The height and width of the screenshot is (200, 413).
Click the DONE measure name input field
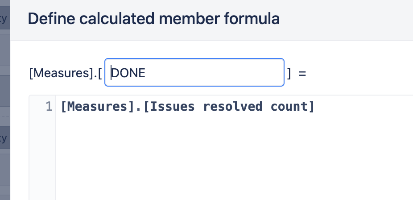click(194, 72)
